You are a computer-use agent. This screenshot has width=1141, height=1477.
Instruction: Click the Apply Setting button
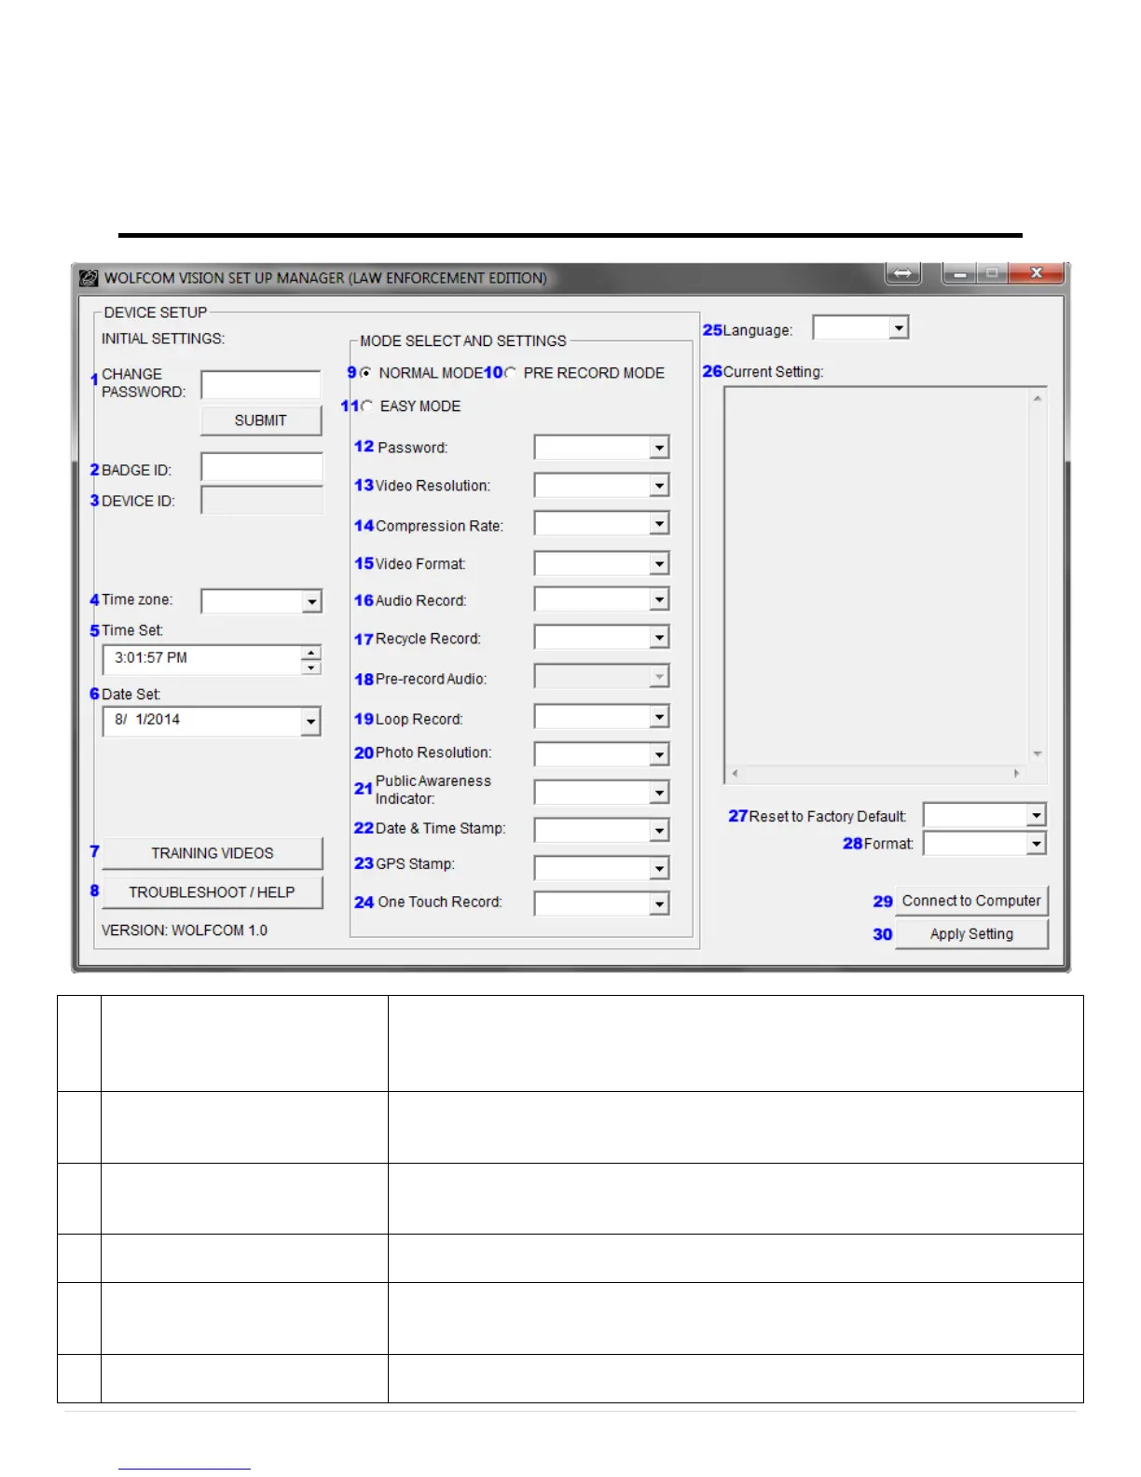[971, 934]
